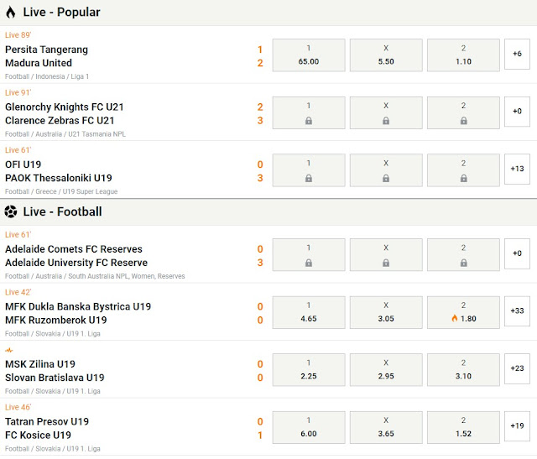
Task: Click the soccer ball icon beside Live - Football
Action: coord(11,211)
